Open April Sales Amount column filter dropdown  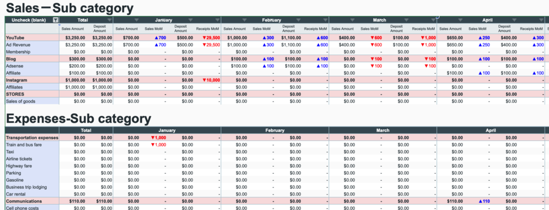pos(460,20)
